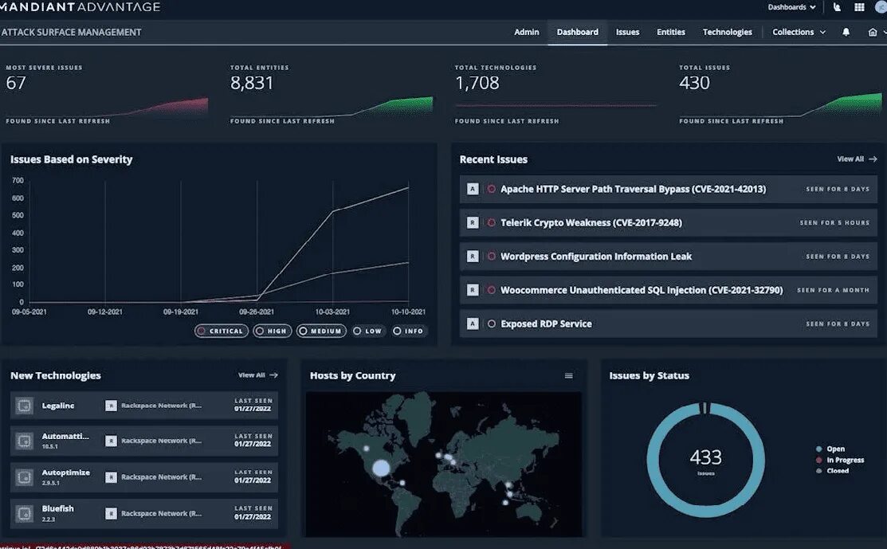Click the Hosts by Country hamburger menu icon

(568, 376)
